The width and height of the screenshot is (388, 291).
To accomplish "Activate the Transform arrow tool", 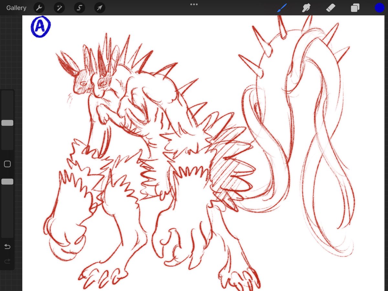I will 100,8.
